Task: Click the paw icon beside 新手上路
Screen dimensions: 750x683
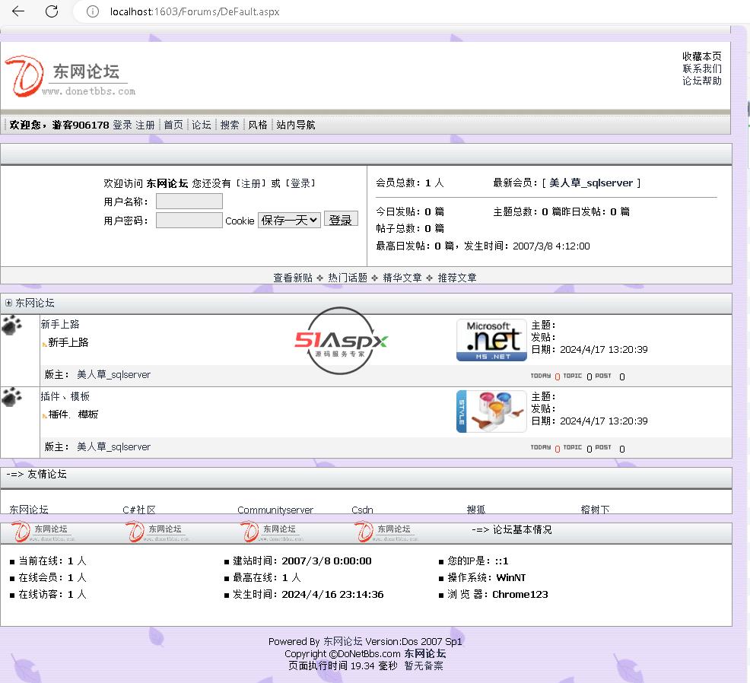Action: click(12, 326)
